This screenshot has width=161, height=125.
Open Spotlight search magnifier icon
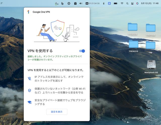tap(127, 4)
